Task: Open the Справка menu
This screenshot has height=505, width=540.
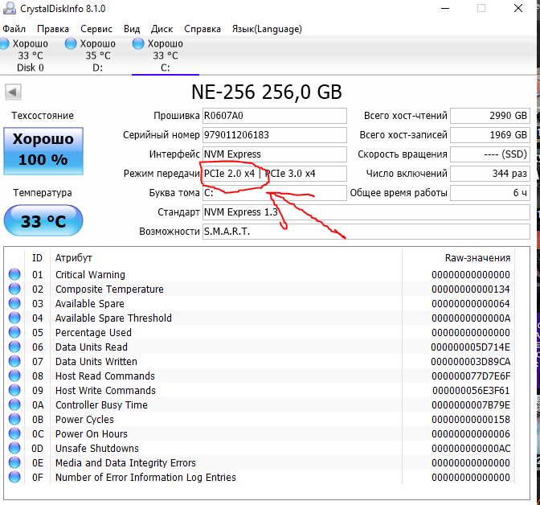Action: point(202,29)
